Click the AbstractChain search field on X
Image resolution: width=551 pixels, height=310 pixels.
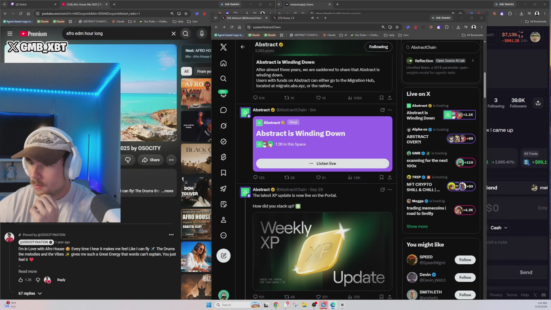point(441,47)
